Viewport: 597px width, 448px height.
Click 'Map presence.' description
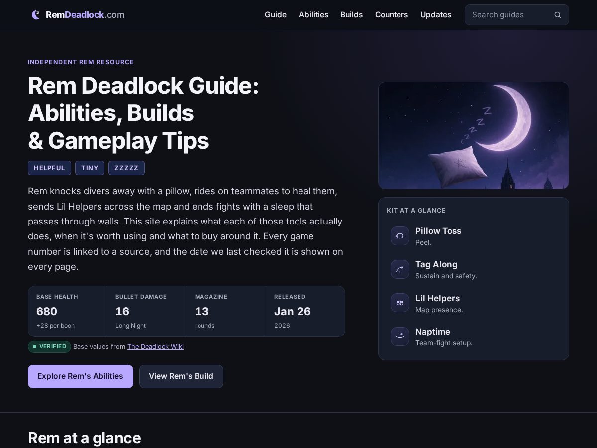439,310
